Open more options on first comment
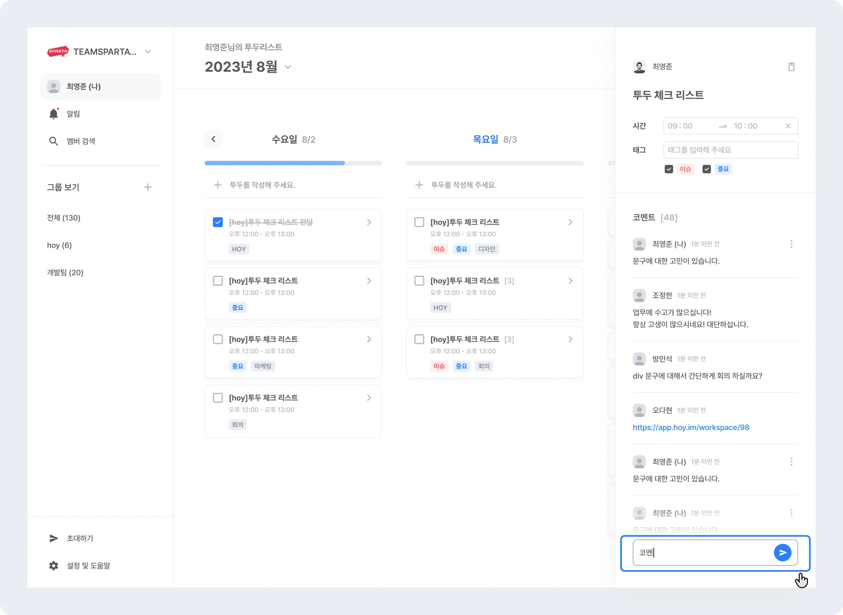The width and height of the screenshot is (843, 615). pyautogui.click(x=791, y=244)
